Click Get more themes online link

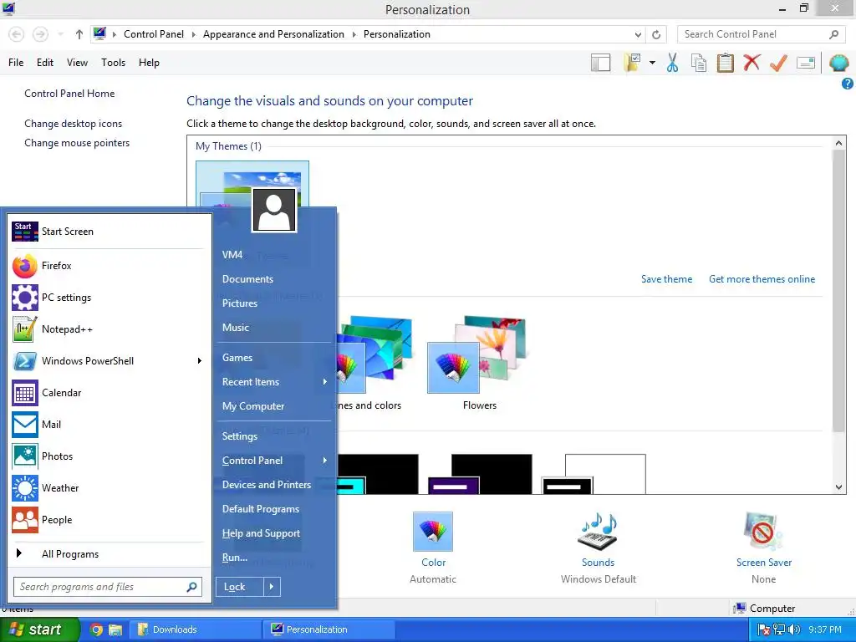tap(762, 279)
